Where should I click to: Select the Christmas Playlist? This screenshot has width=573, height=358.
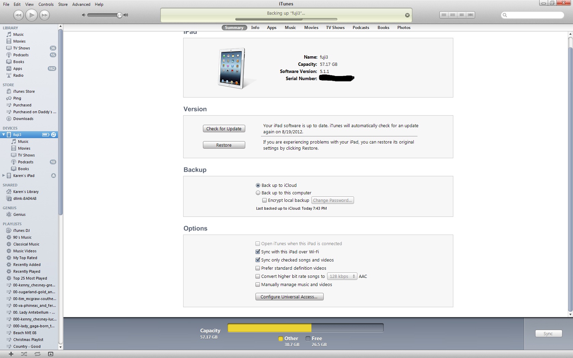(29, 340)
